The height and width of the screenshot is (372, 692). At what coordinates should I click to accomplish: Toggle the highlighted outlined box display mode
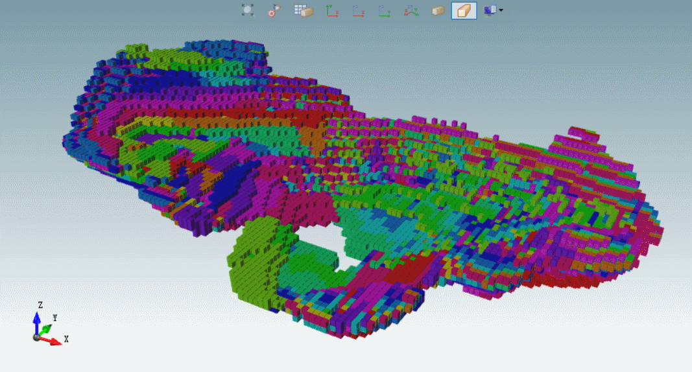pyautogui.click(x=464, y=10)
